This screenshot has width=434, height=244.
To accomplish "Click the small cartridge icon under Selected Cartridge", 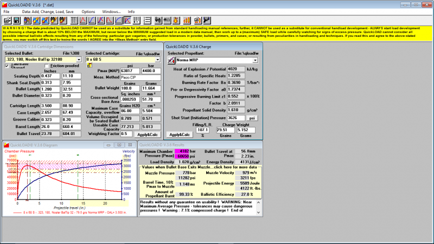I will click(x=90, y=65).
